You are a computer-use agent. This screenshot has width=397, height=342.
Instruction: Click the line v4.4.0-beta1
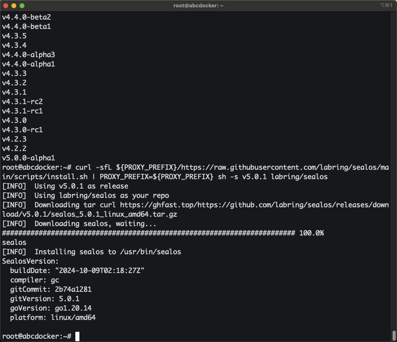point(26,27)
